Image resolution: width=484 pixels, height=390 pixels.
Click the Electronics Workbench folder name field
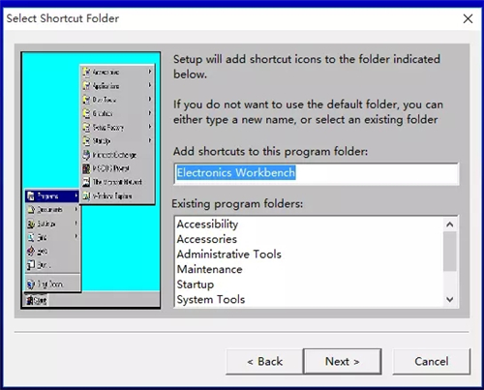coord(317,173)
